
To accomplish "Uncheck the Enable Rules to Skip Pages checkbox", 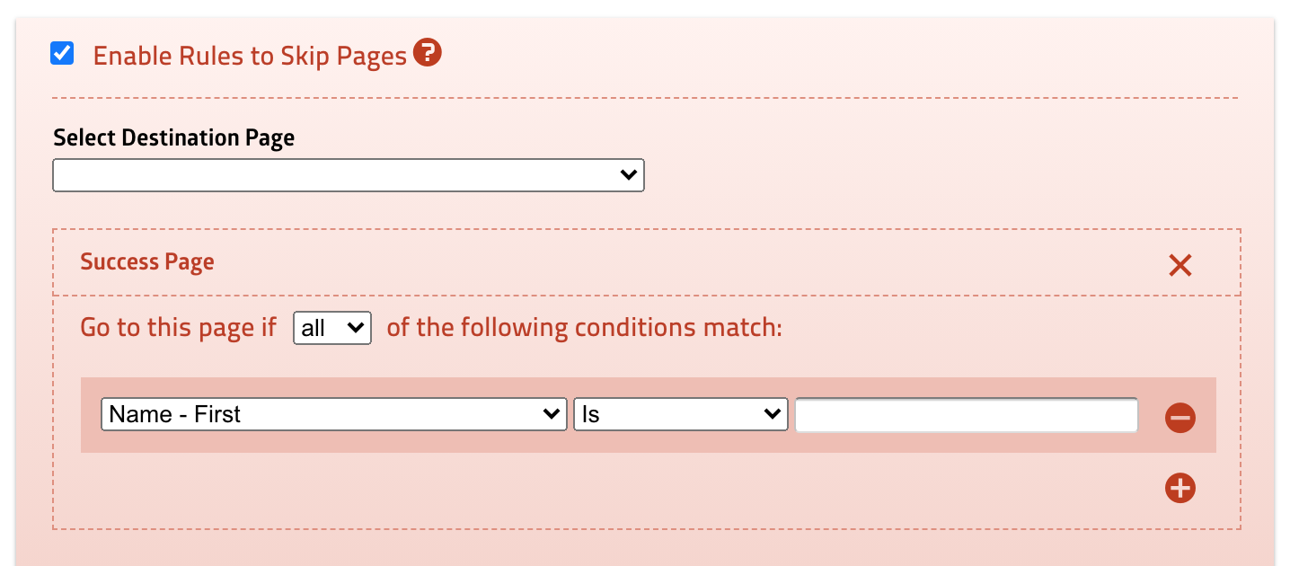I will [62, 54].
